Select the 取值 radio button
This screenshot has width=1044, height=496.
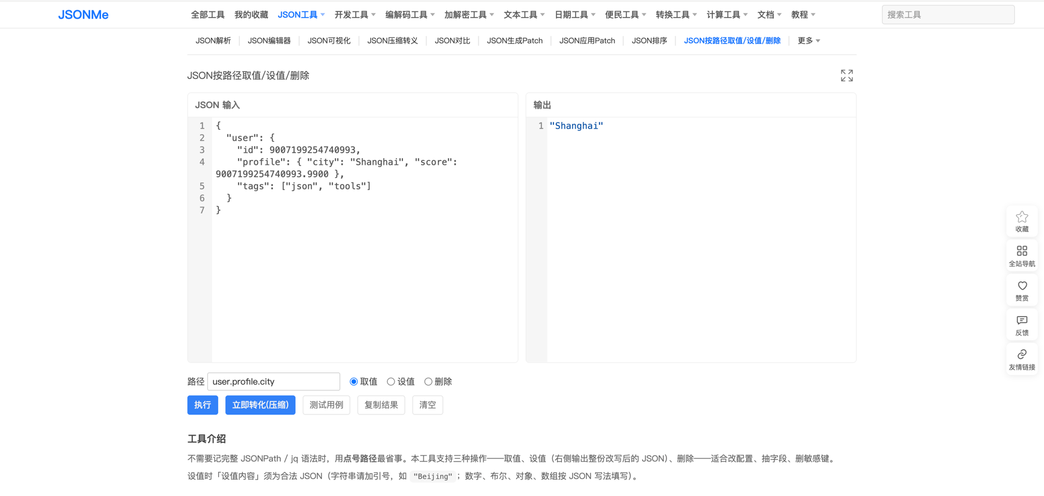[x=353, y=381]
